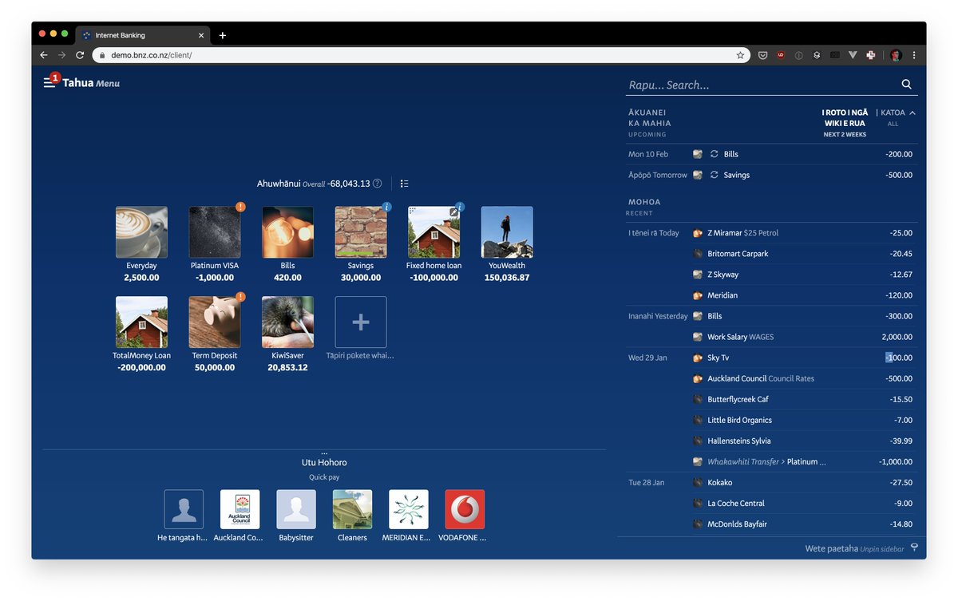Open the La Coche Central transaction

pyautogui.click(x=770, y=503)
